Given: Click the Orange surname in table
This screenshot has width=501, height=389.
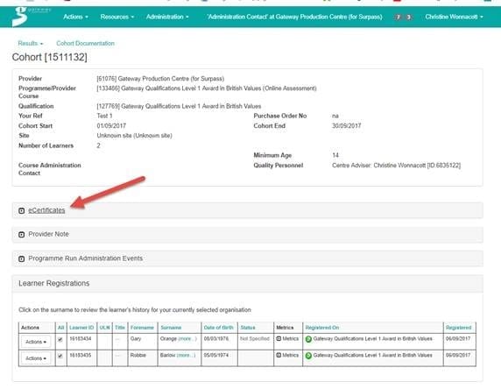Looking at the screenshot, I should (168, 338).
